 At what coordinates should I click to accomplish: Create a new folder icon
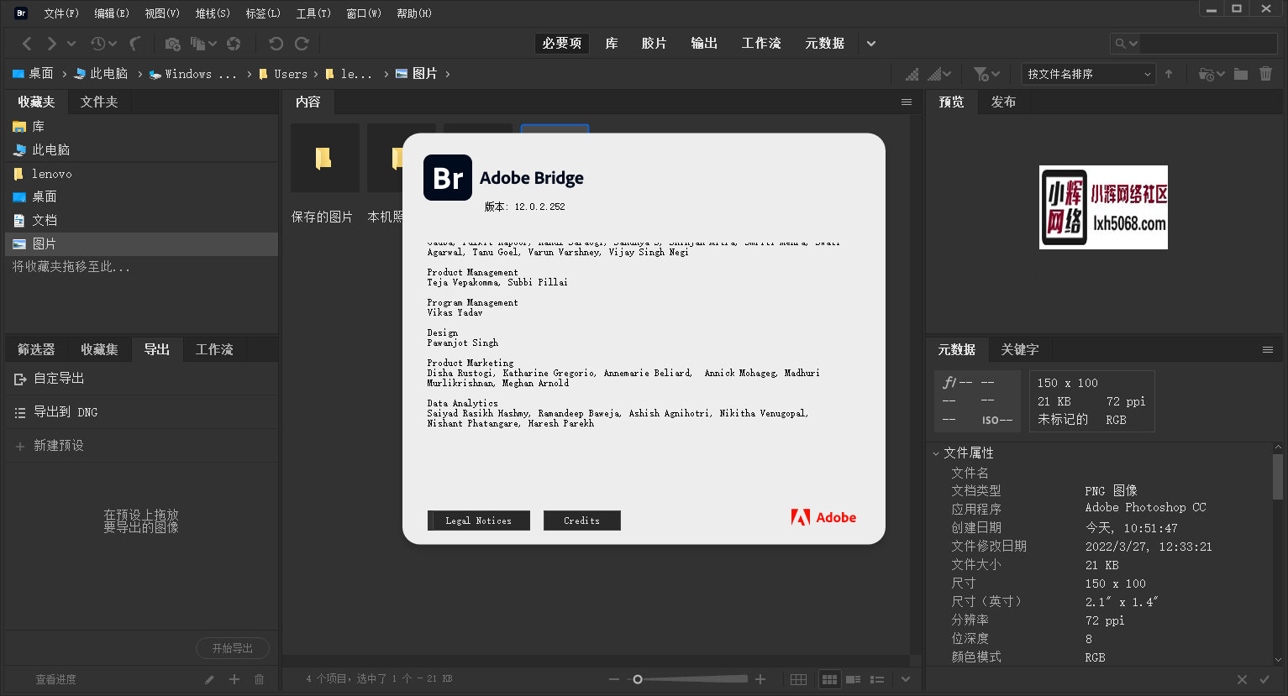pos(1241,75)
